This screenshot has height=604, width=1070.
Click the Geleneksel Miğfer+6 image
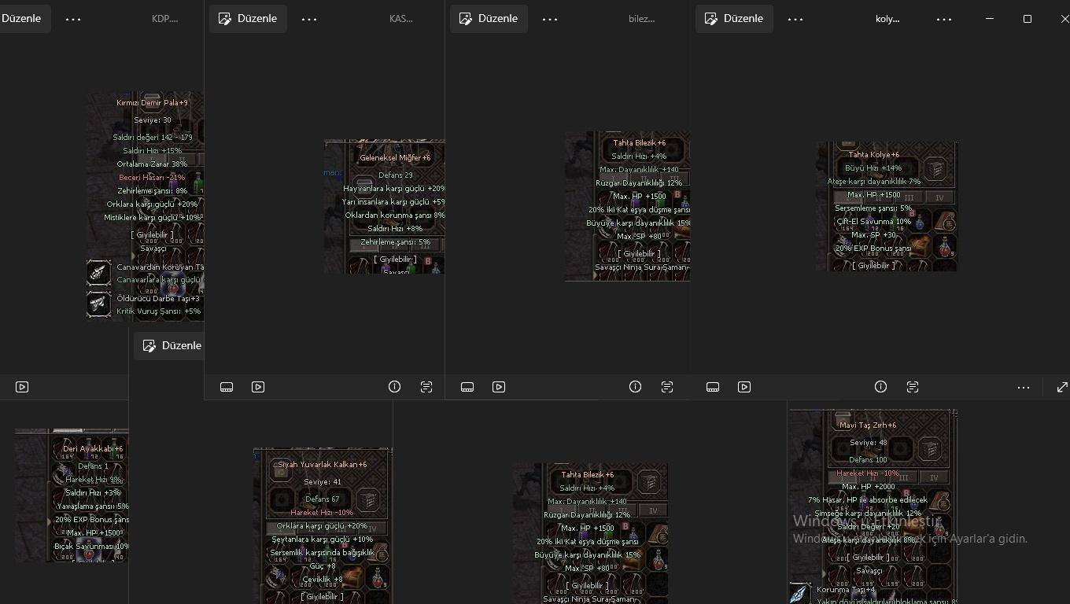coord(385,207)
